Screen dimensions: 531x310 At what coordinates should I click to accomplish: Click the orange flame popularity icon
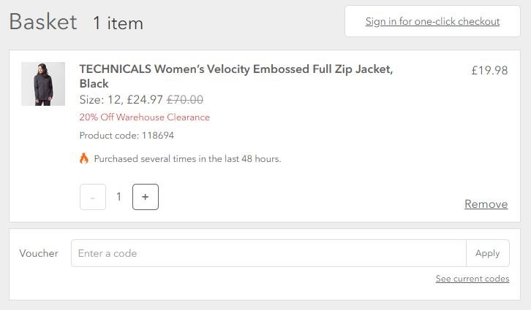point(84,158)
